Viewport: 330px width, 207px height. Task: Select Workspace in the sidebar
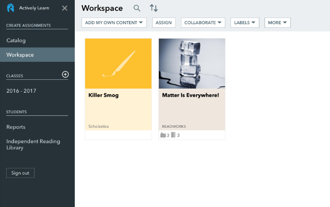point(37,55)
